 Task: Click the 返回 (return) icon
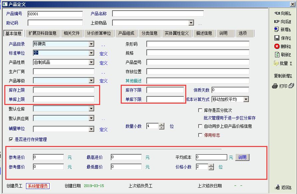[x=277, y=187]
